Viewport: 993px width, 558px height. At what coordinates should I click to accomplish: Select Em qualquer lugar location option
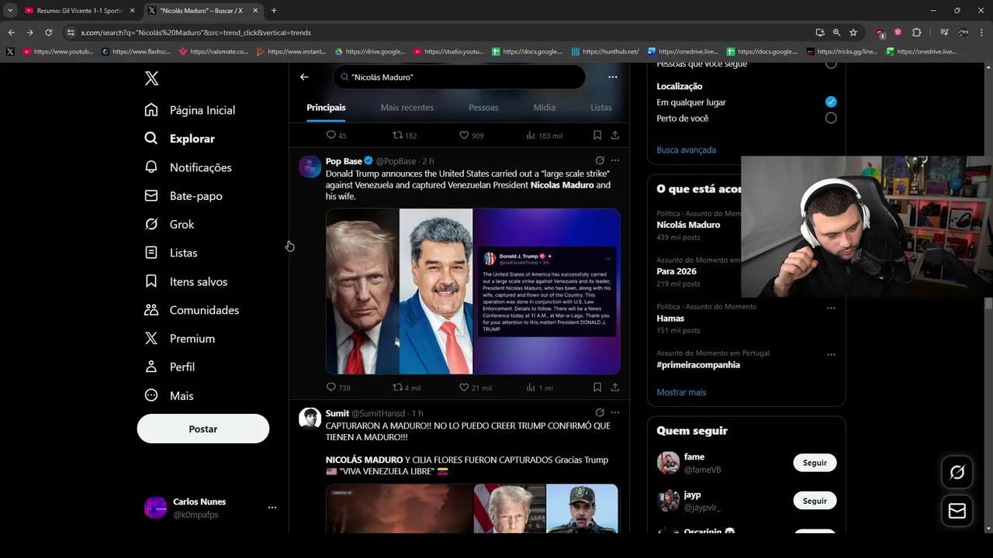coord(831,102)
